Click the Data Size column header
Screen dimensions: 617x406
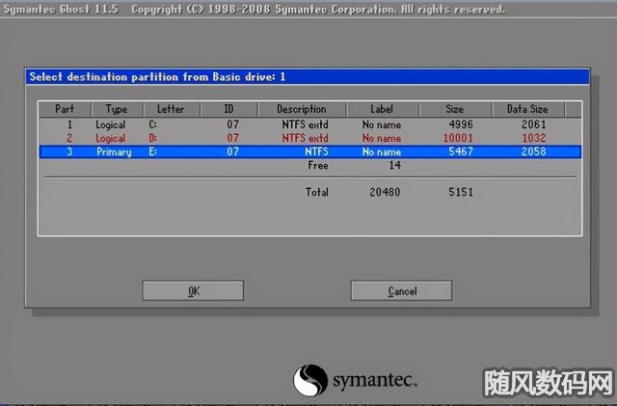527,109
